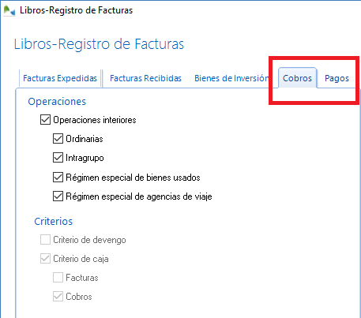The width and height of the screenshot is (361, 318).
Task: Click the active Cobros tab
Action: tap(297, 78)
